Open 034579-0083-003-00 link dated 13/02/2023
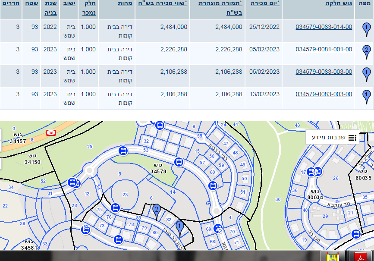 324,94
